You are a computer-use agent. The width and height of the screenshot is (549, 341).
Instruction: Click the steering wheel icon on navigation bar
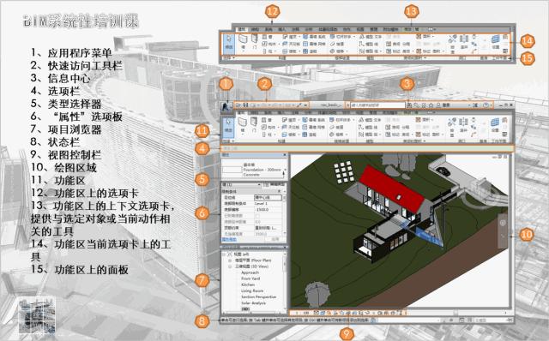coord(503,223)
